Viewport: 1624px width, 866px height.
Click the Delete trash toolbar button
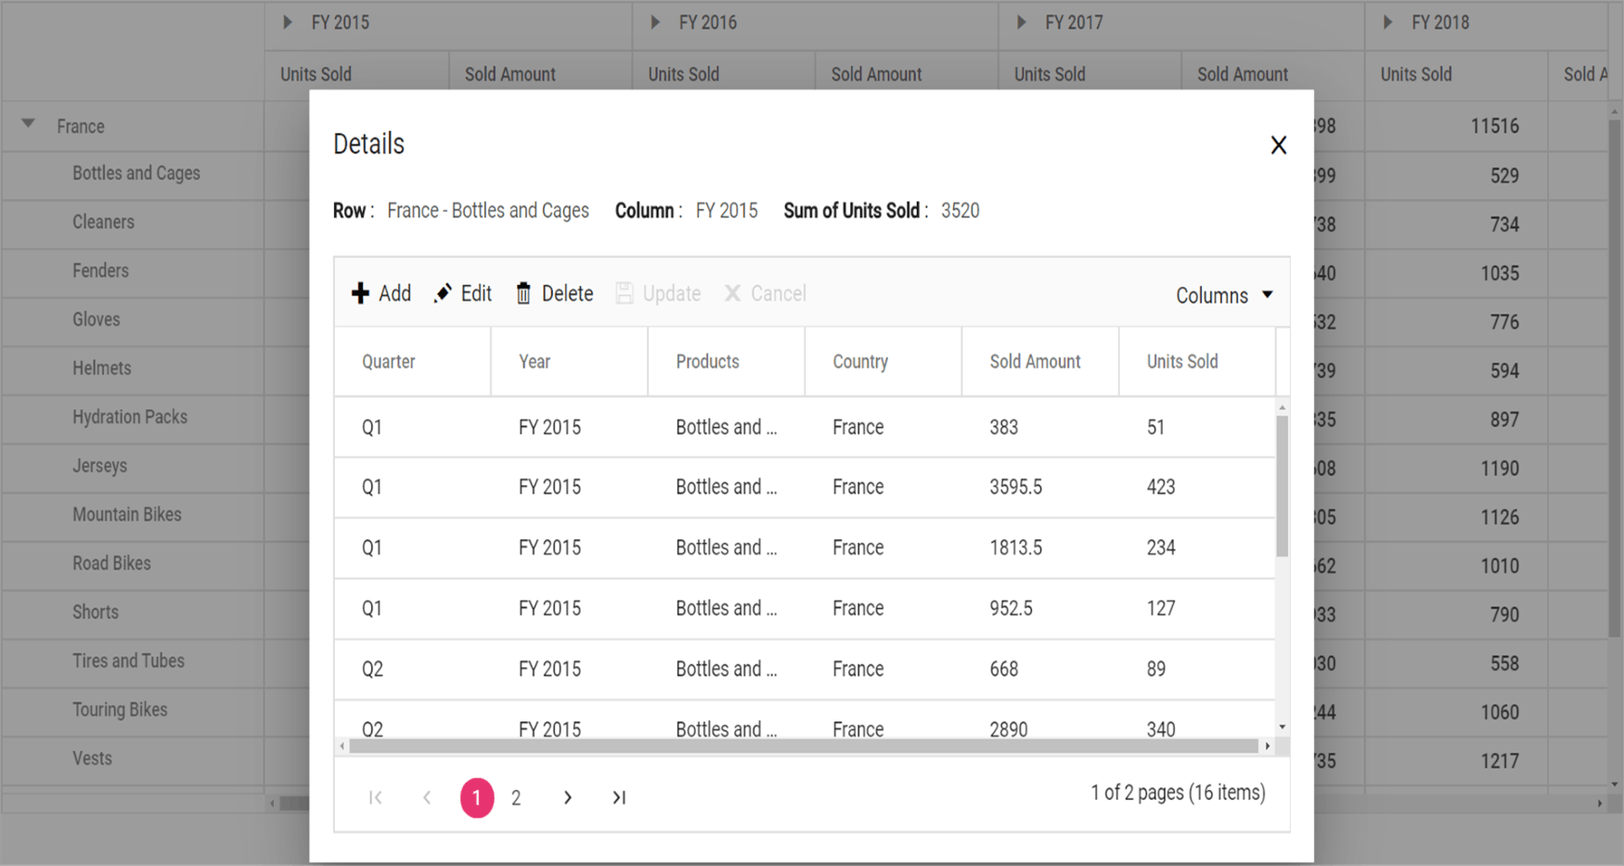click(554, 293)
